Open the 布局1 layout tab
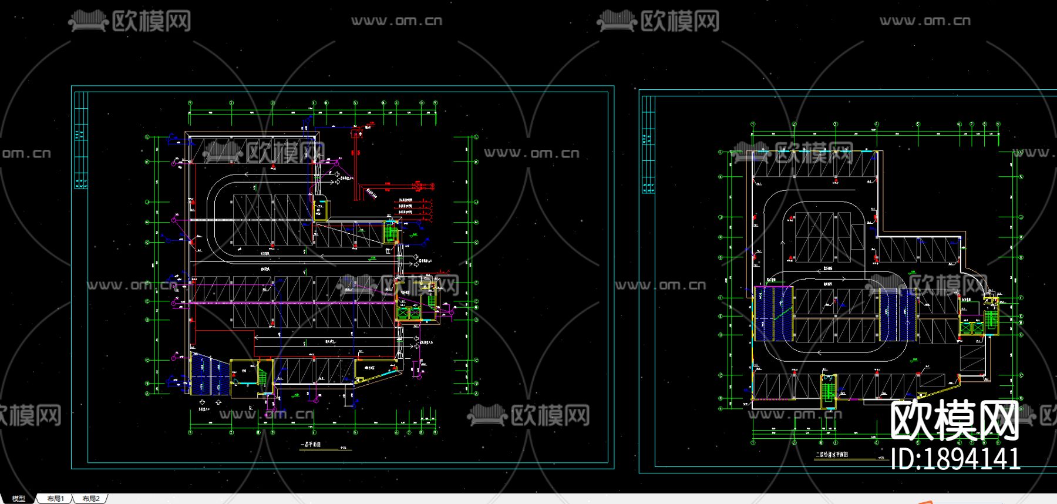1057x504 pixels. [x=55, y=499]
